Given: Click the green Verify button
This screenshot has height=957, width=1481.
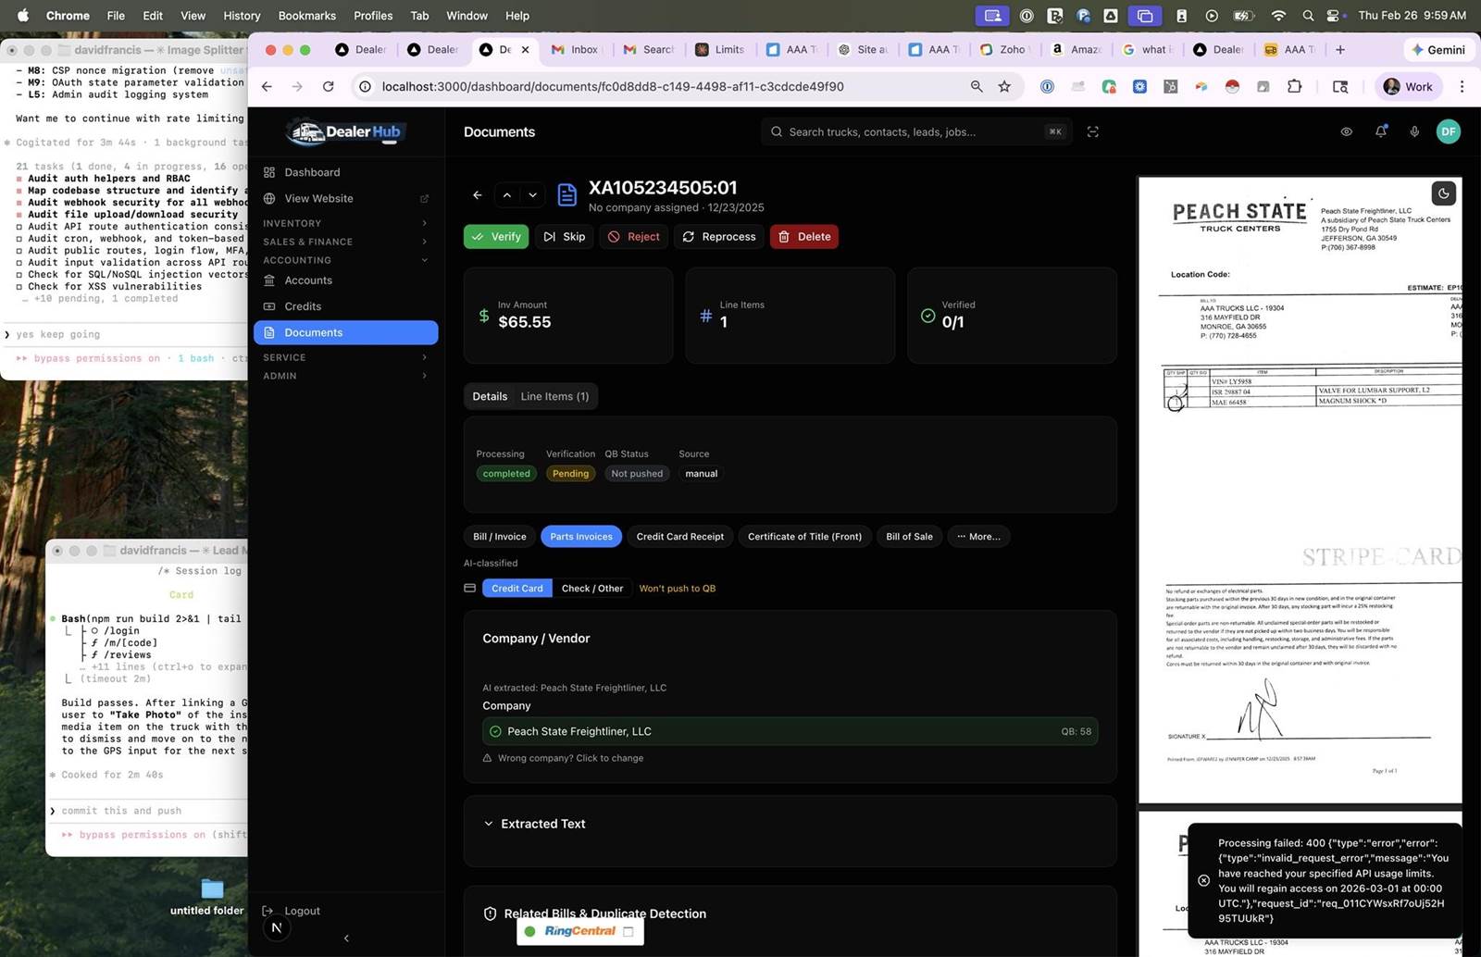Looking at the screenshot, I should (496, 237).
